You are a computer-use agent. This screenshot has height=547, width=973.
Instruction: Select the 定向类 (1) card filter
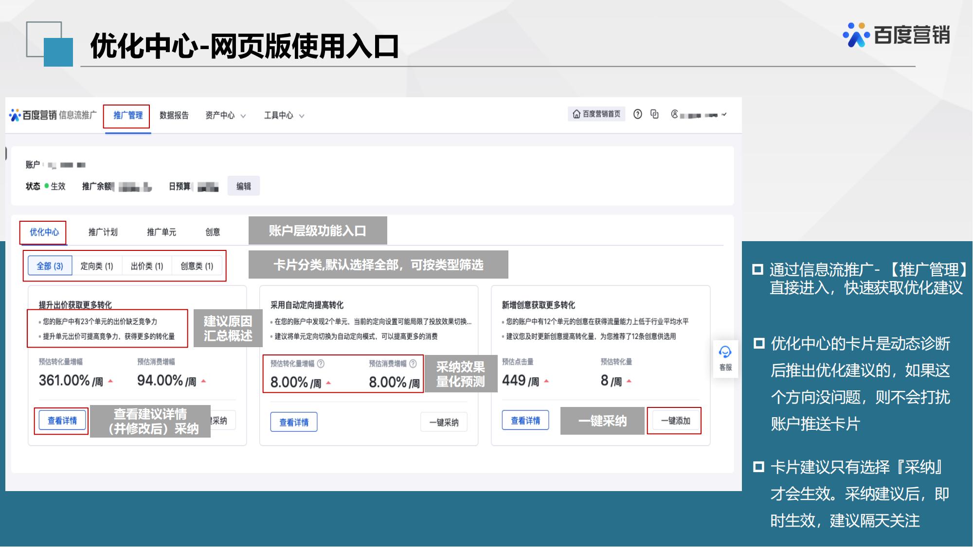[97, 266]
